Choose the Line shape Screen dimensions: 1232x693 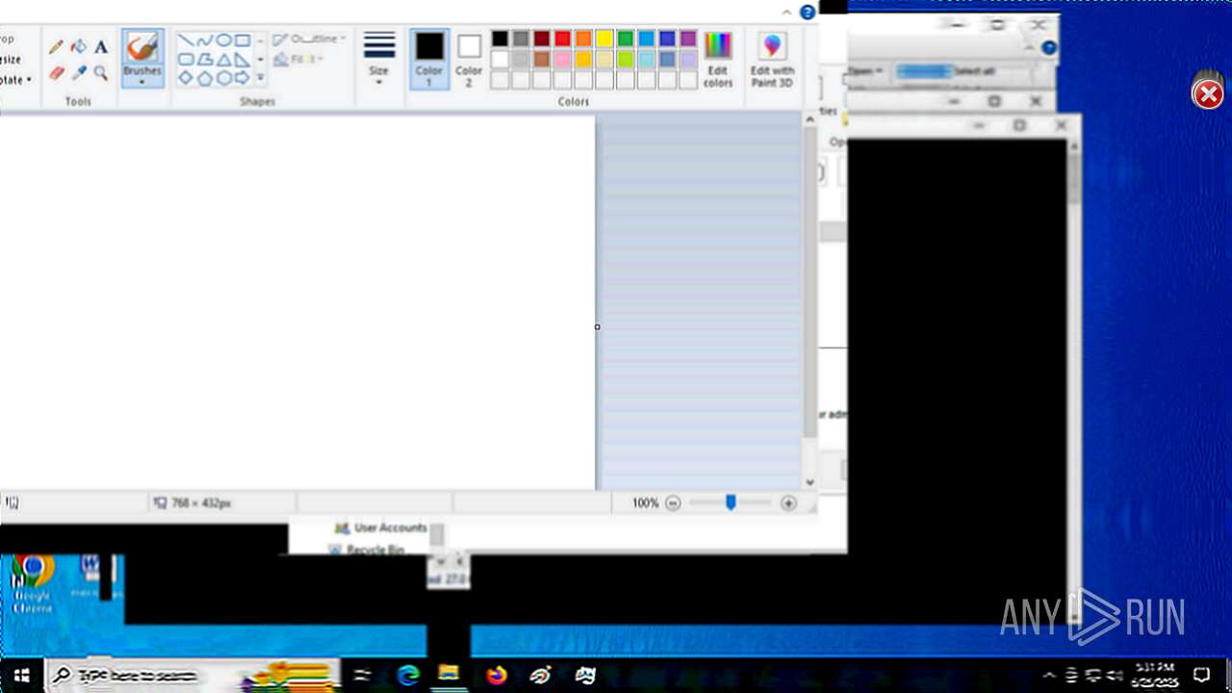coord(186,40)
